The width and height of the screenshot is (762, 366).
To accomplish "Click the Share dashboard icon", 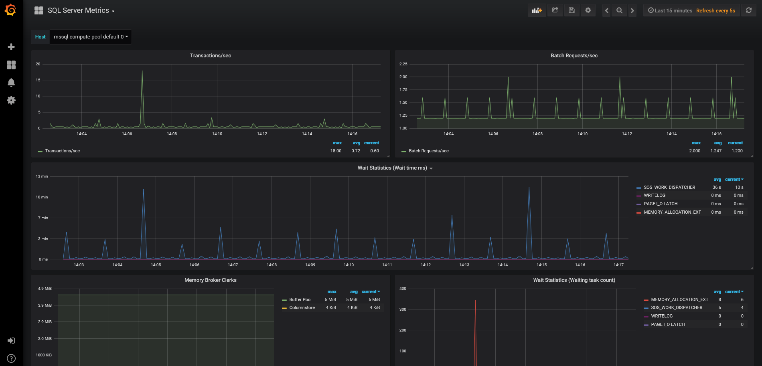I will [555, 10].
